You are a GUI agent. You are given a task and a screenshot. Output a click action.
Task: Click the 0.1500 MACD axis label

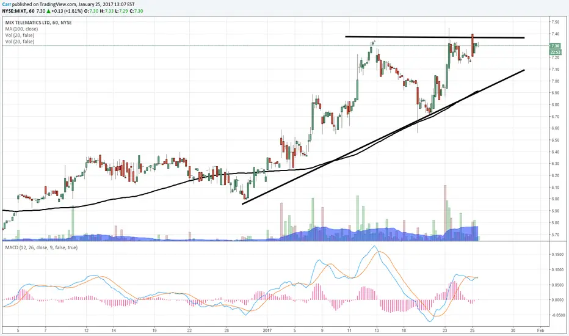[558, 255]
